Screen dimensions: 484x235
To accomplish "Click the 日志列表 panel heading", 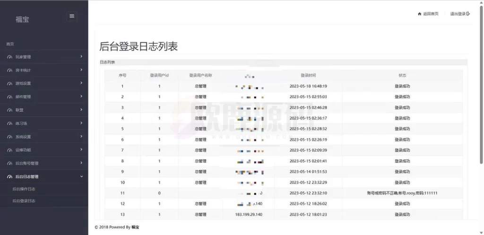I will point(107,62).
